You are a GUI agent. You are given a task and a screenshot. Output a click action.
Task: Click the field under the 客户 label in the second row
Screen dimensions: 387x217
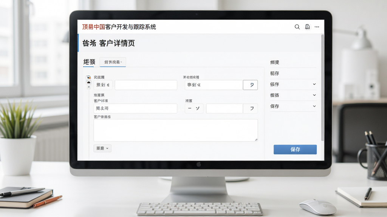click(x=135, y=108)
